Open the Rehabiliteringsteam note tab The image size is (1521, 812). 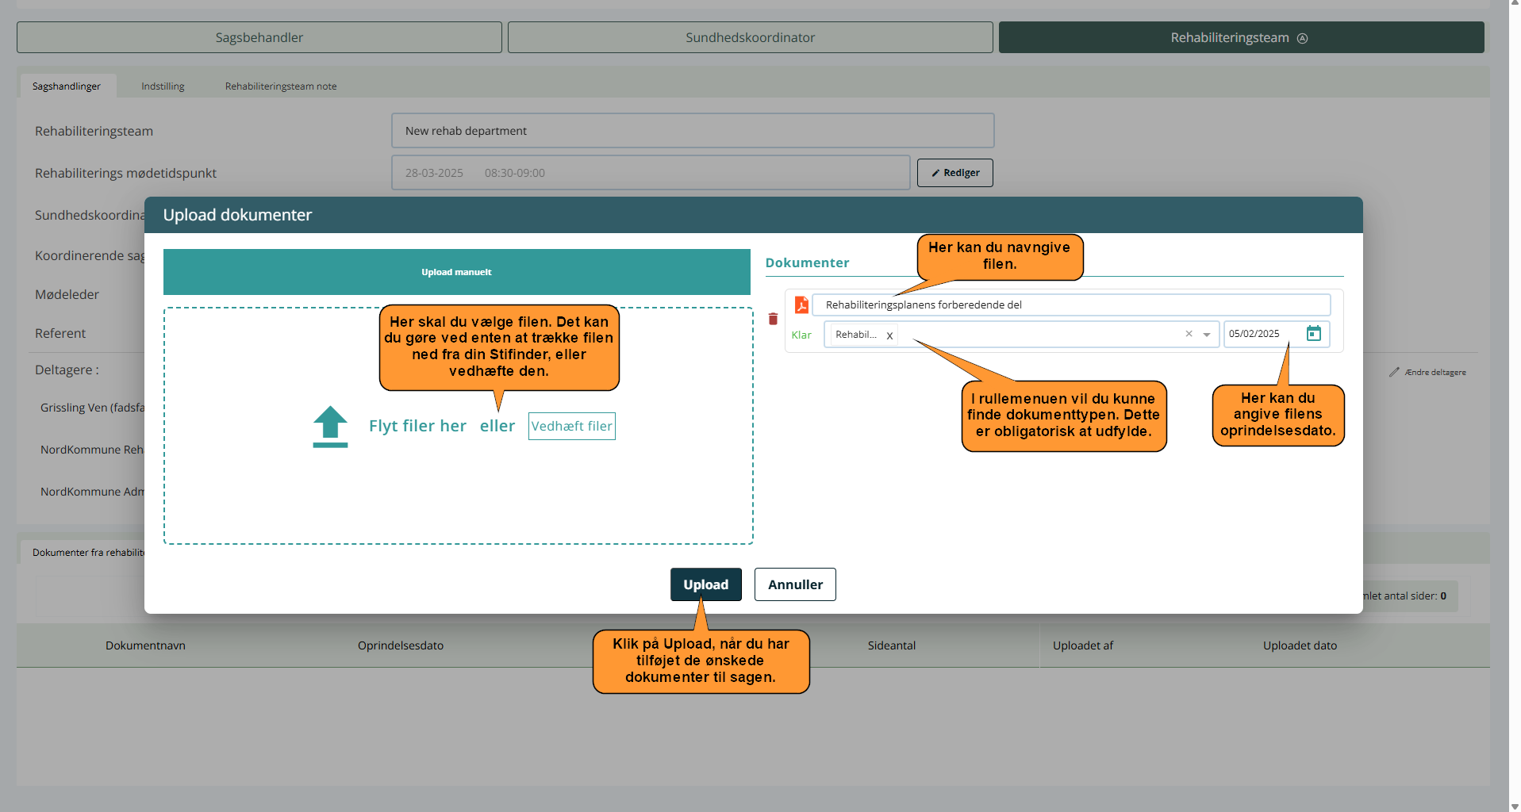(280, 86)
